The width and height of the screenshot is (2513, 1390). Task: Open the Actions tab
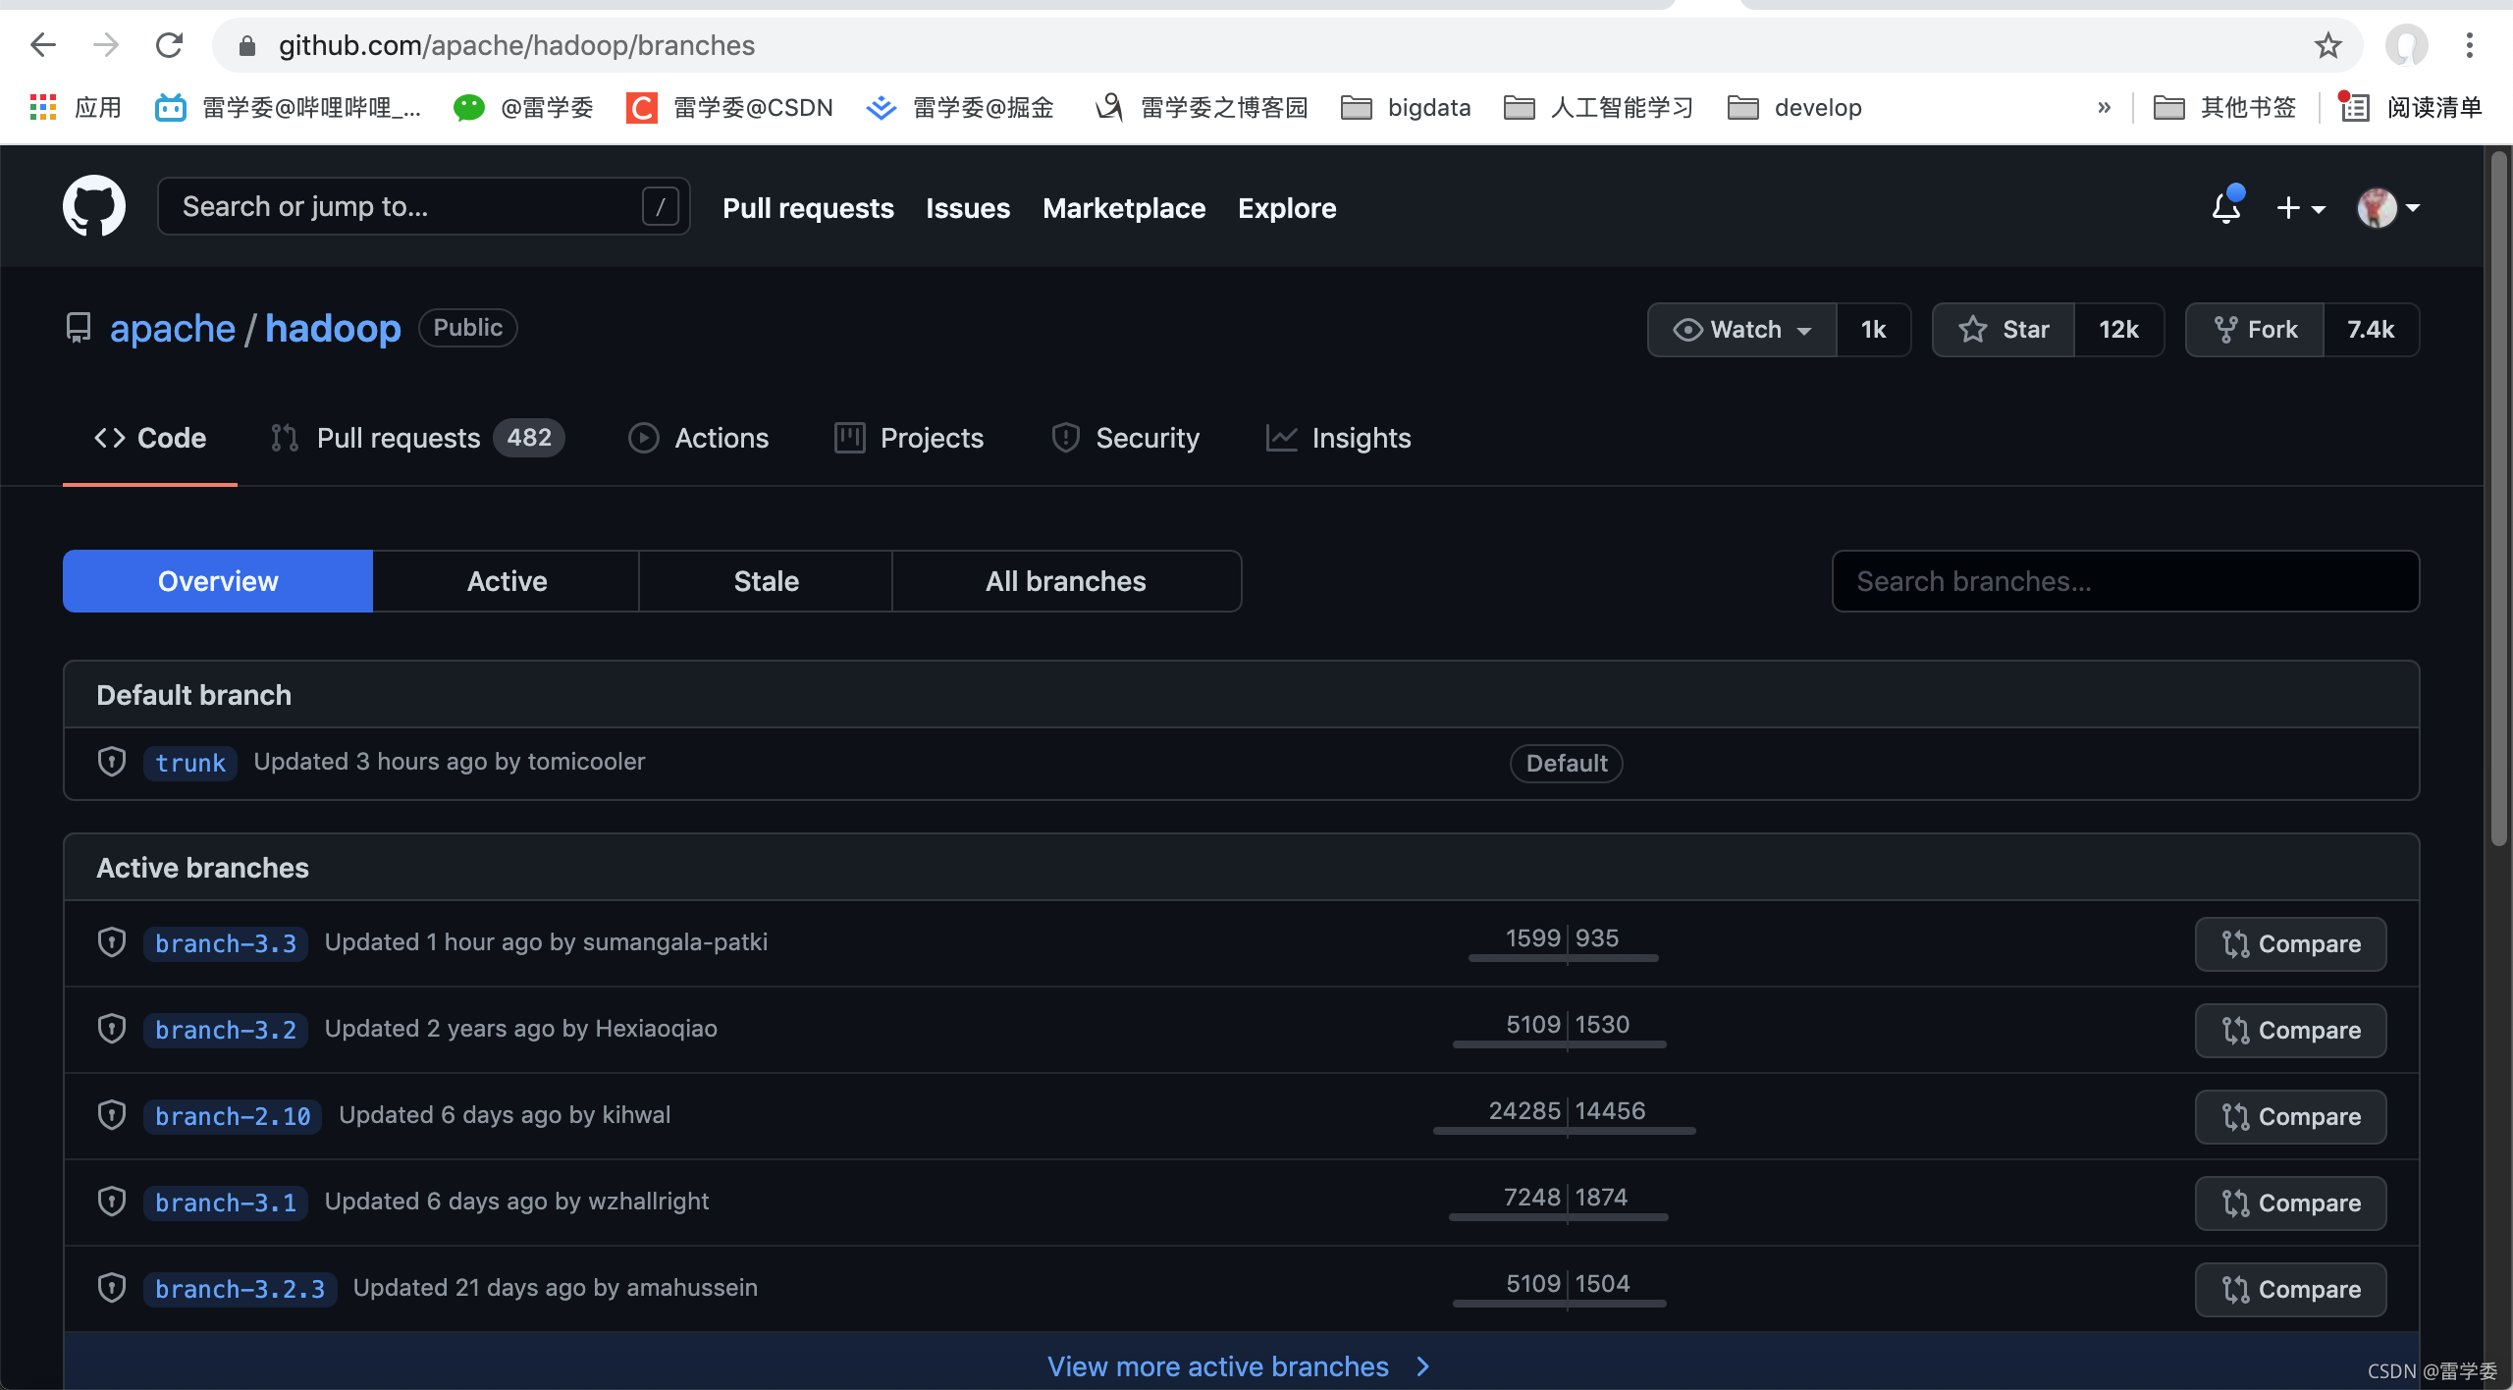pyautogui.click(x=698, y=438)
